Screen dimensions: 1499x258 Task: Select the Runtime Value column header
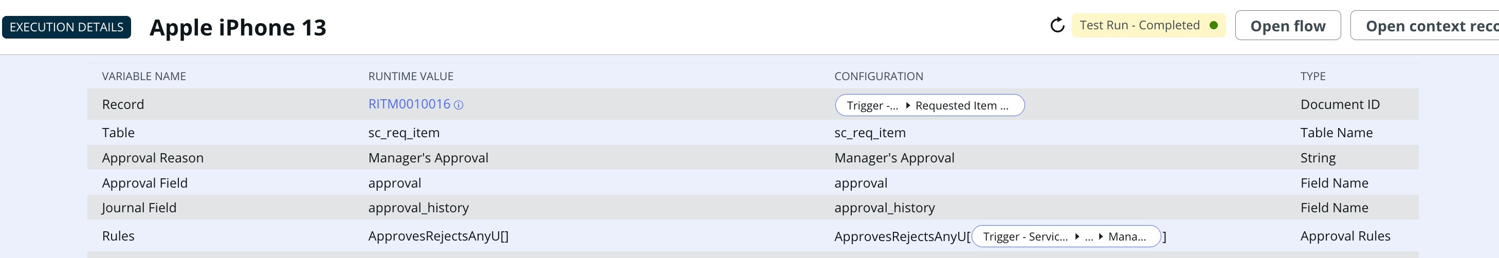[x=411, y=76]
